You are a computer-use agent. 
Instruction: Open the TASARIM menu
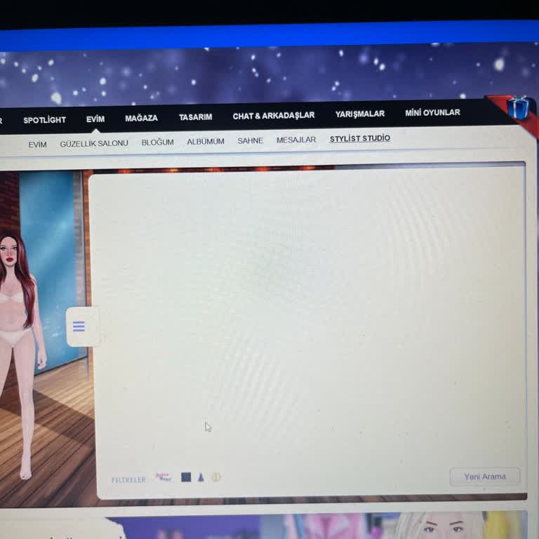[195, 117]
